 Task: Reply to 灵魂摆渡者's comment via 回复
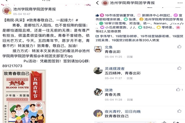click(x=130, y=78)
